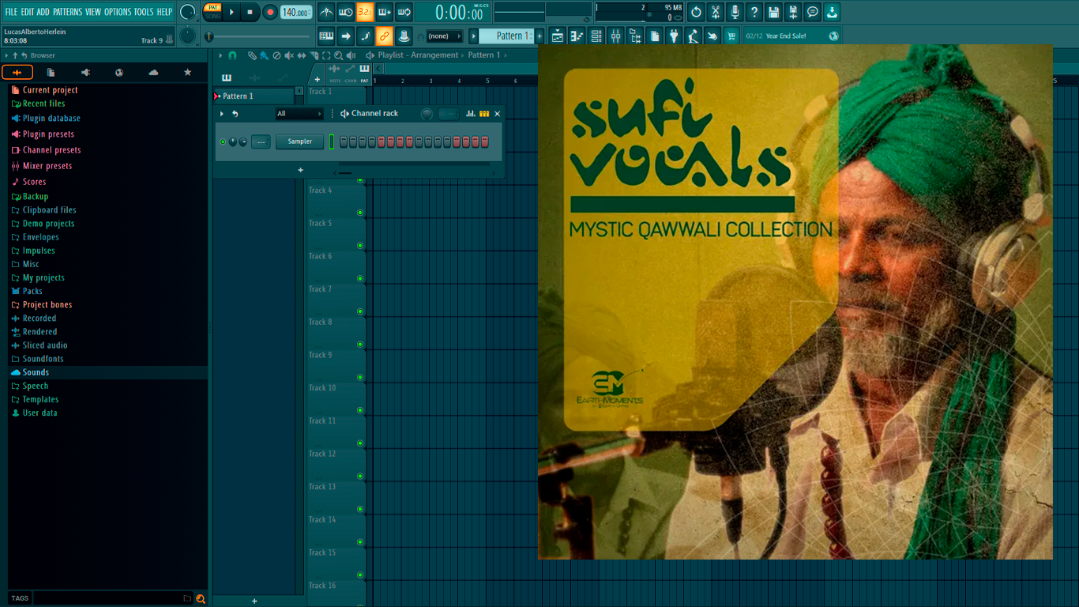Open the channel rack graph editor icon

(x=471, y=114)
